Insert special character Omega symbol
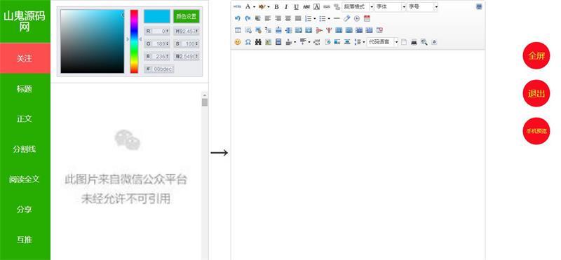This screenshot has width=561, height=260. tap(248, 42)
